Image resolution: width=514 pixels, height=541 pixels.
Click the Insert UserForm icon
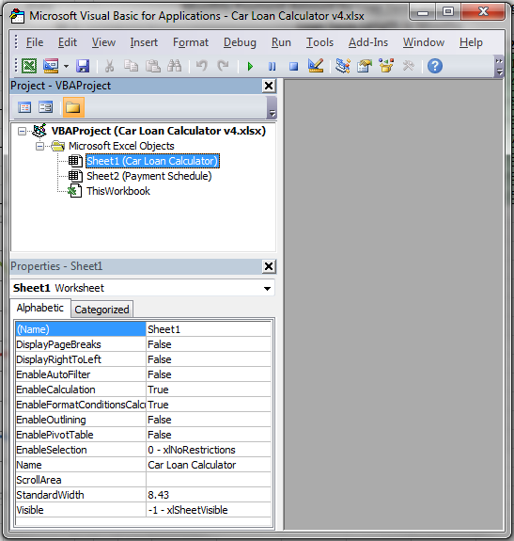[51, 66]
